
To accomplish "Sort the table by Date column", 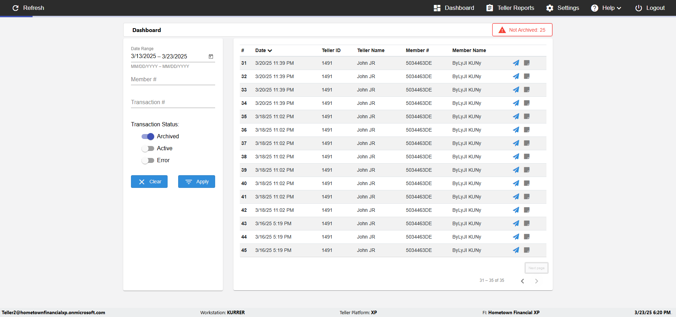I will [x=264, y=50].
